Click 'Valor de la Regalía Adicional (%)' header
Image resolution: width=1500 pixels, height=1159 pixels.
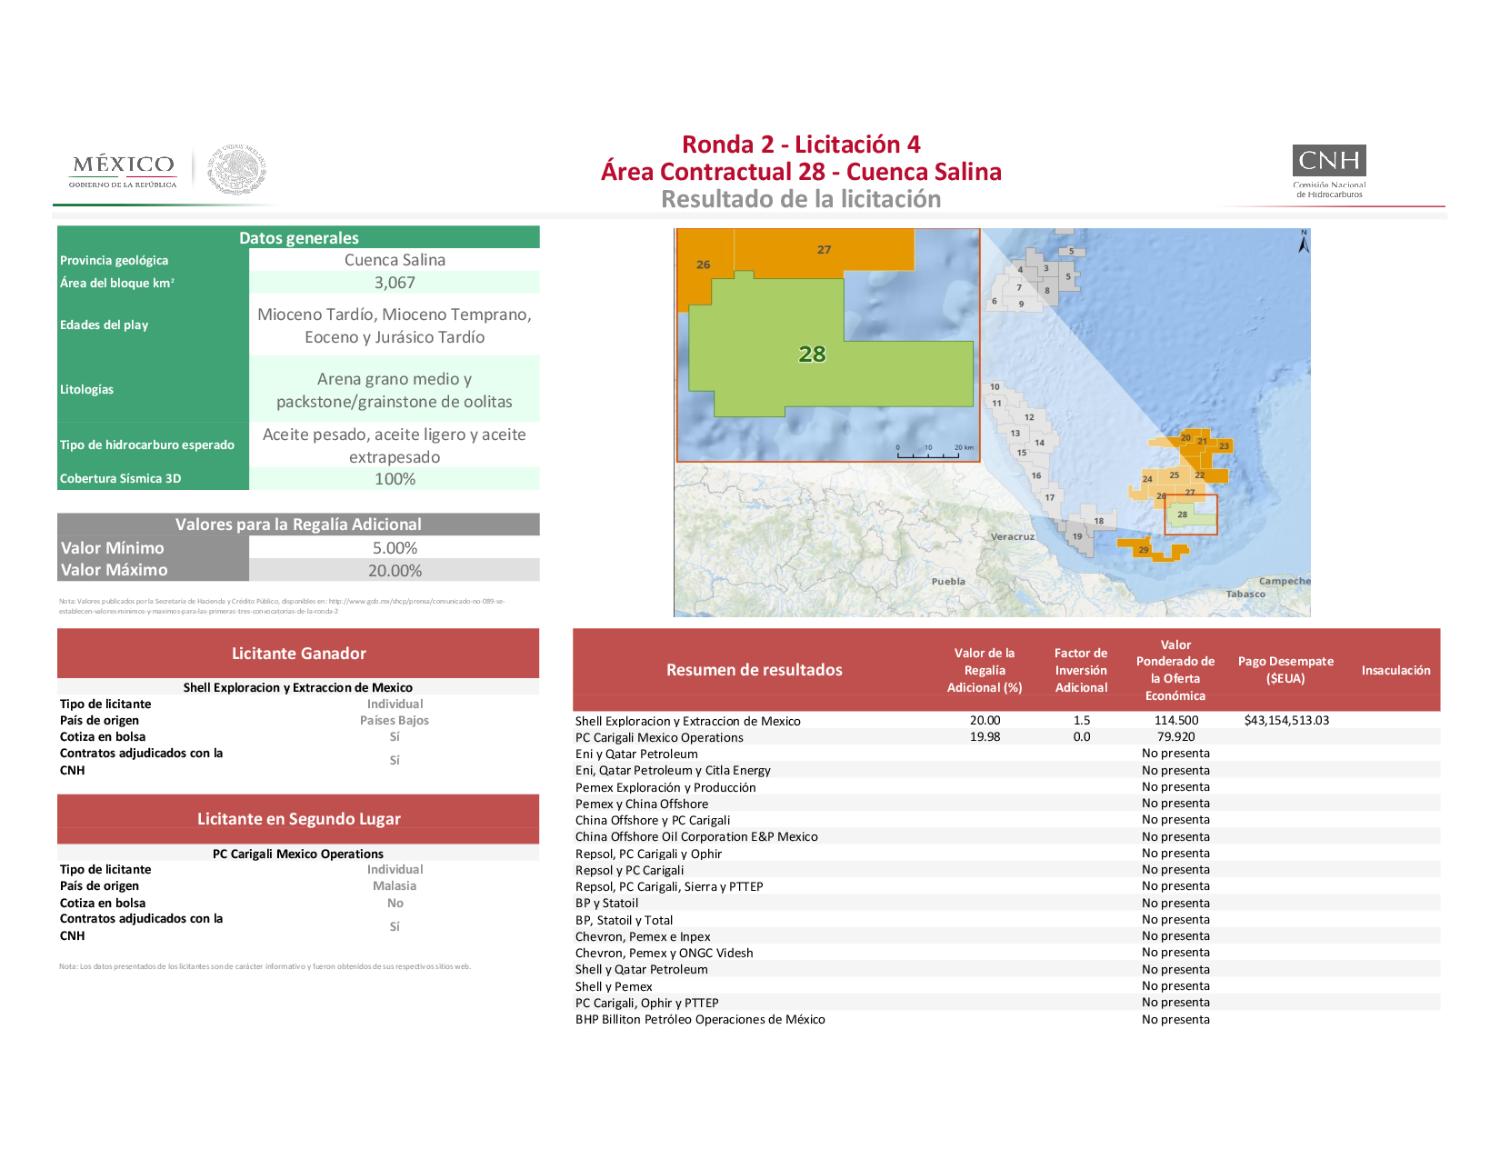(985, 670)
